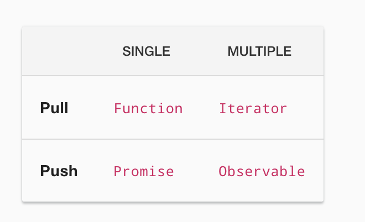Viewport: 365px width, 222px height.
Task: Select the Pull row label
Action: 54,108
